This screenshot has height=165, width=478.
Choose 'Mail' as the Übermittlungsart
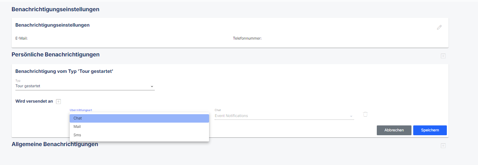click(139, 127)
